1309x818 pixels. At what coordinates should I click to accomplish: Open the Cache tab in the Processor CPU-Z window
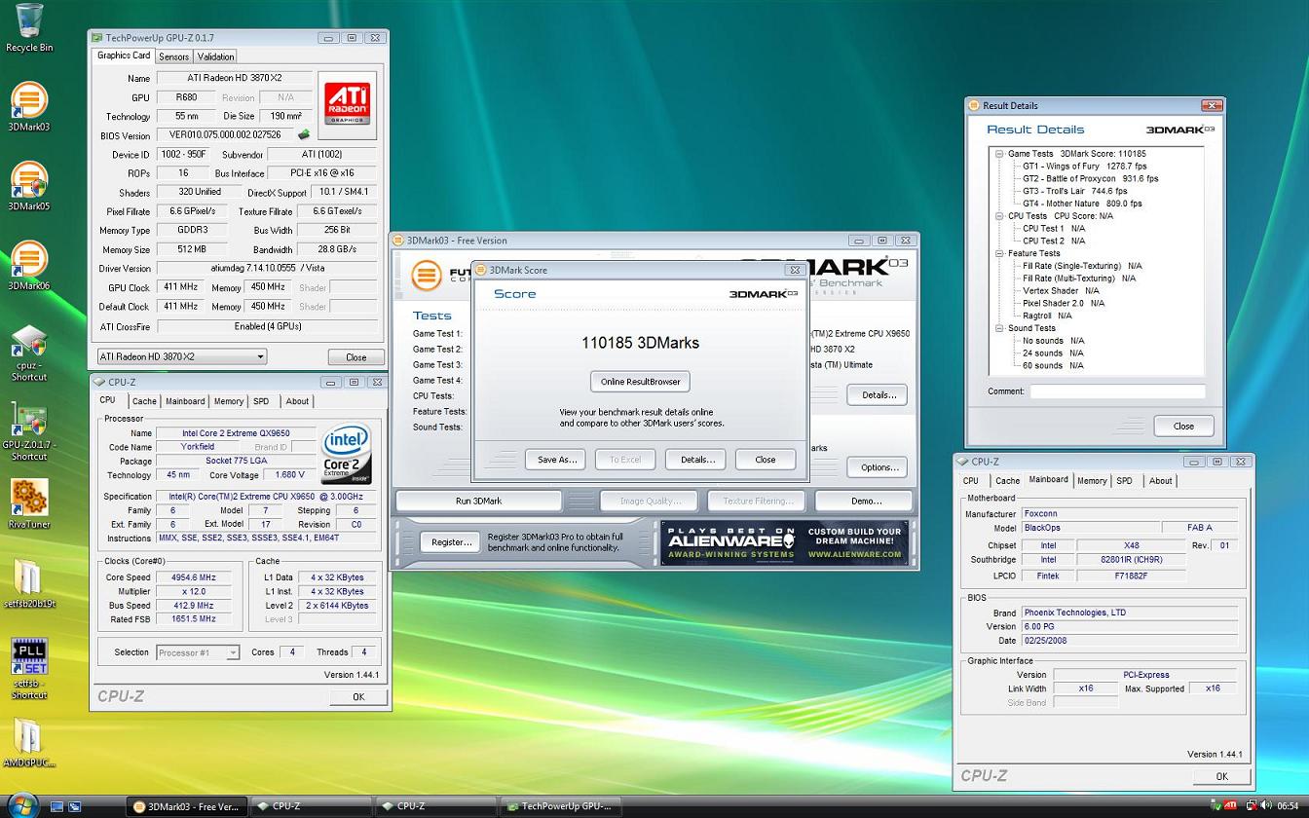pos(144,401)
